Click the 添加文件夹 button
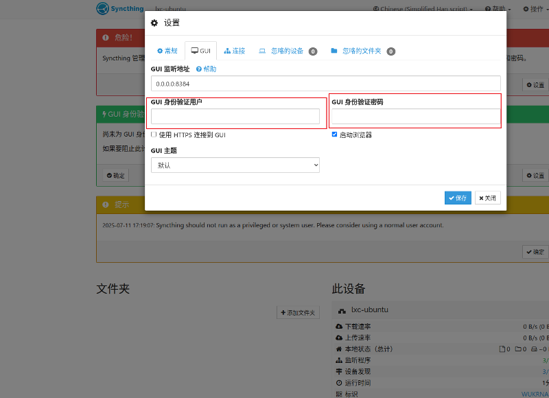This screenshot has width=549, height=398. (x=299, y=312)
